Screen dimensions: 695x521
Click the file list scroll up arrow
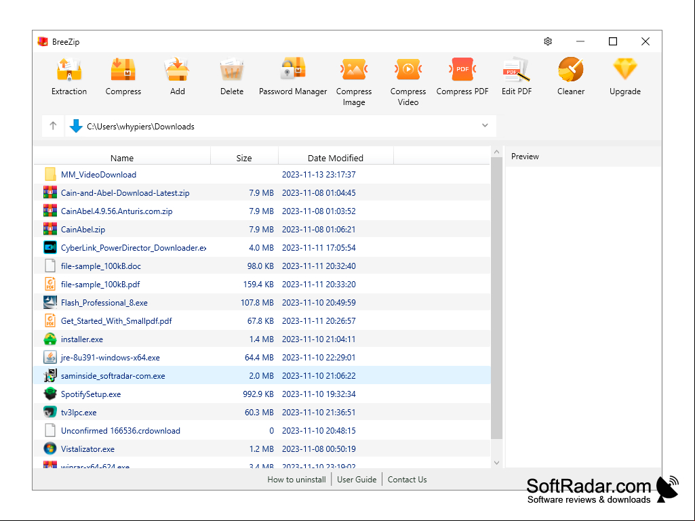[496, 152]
